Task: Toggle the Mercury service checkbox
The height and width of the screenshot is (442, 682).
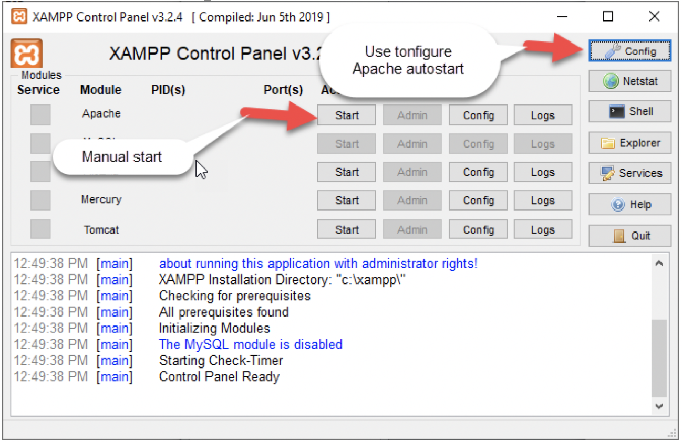Action: 40,201
